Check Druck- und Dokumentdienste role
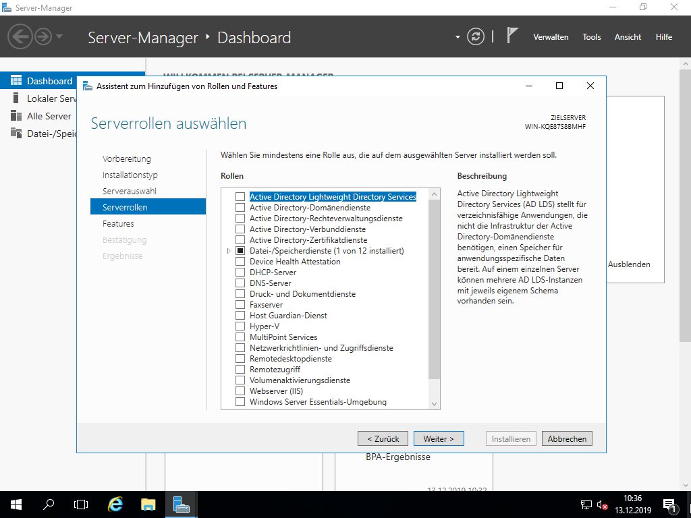691x518 pixels. [240, 294]
